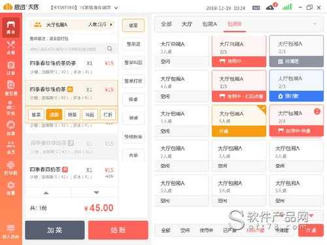Click the 整单打折 button
Screen dimensions: 327x245
click(133, 81)
